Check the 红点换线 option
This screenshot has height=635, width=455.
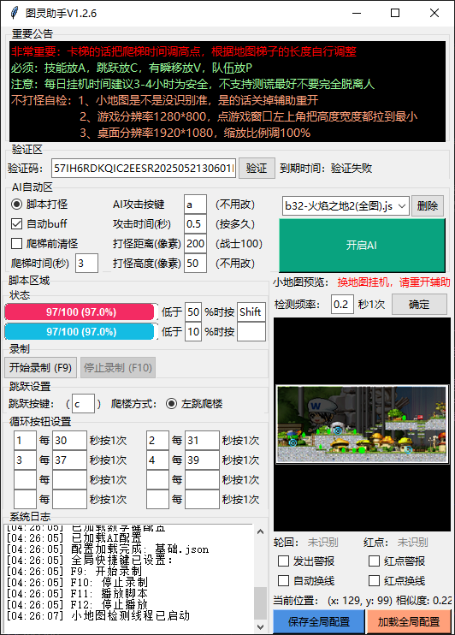374,581
